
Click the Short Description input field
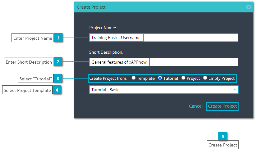[163, 62]
